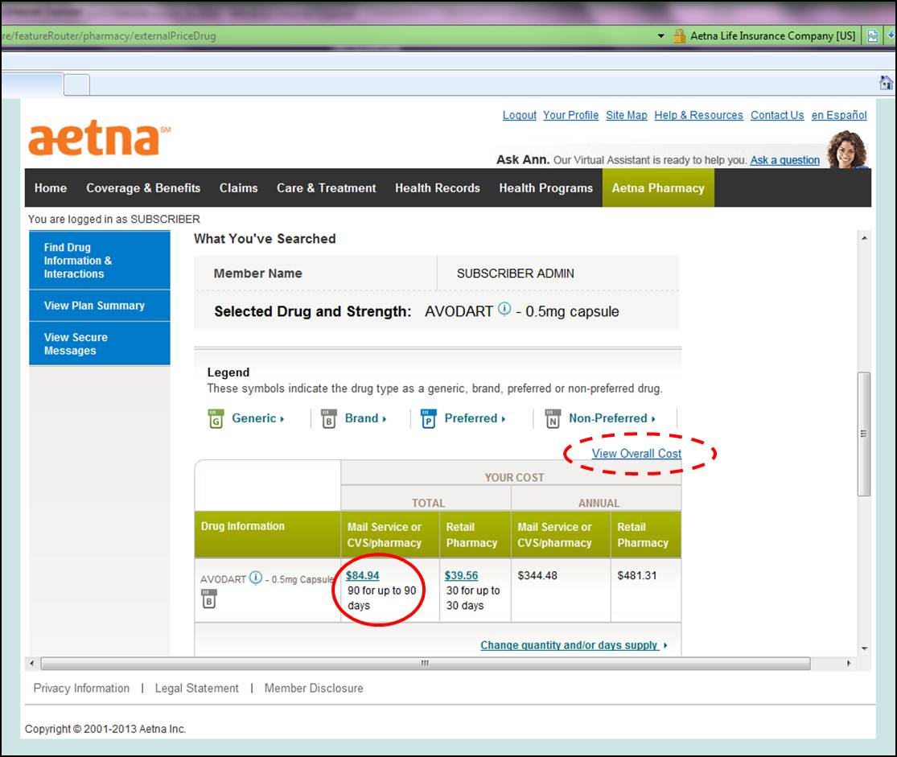The image size is (897, 757).
Task: Click the compatibility view icon in the address bar
Action: pyautogui.click(x=872, y=35)
